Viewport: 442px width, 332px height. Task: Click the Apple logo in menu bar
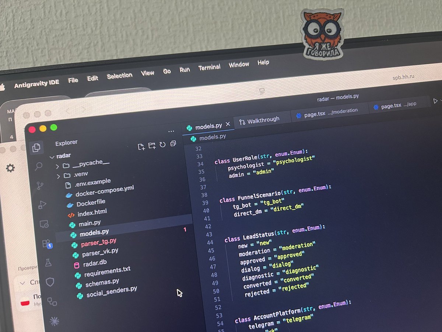point(2,87)
